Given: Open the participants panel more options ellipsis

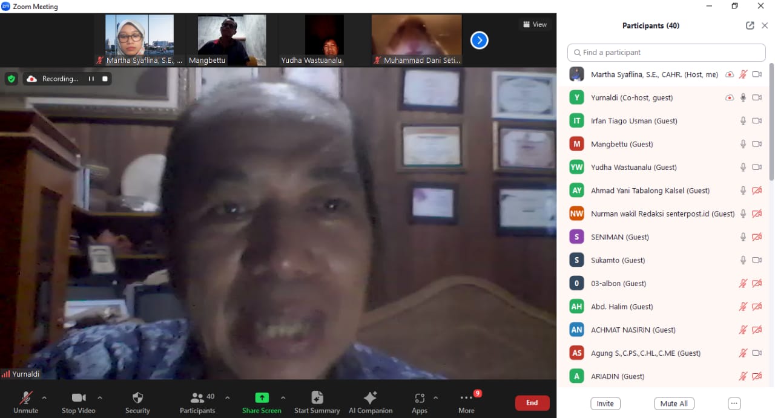Looking at the screenshot, I should (734, 403).
